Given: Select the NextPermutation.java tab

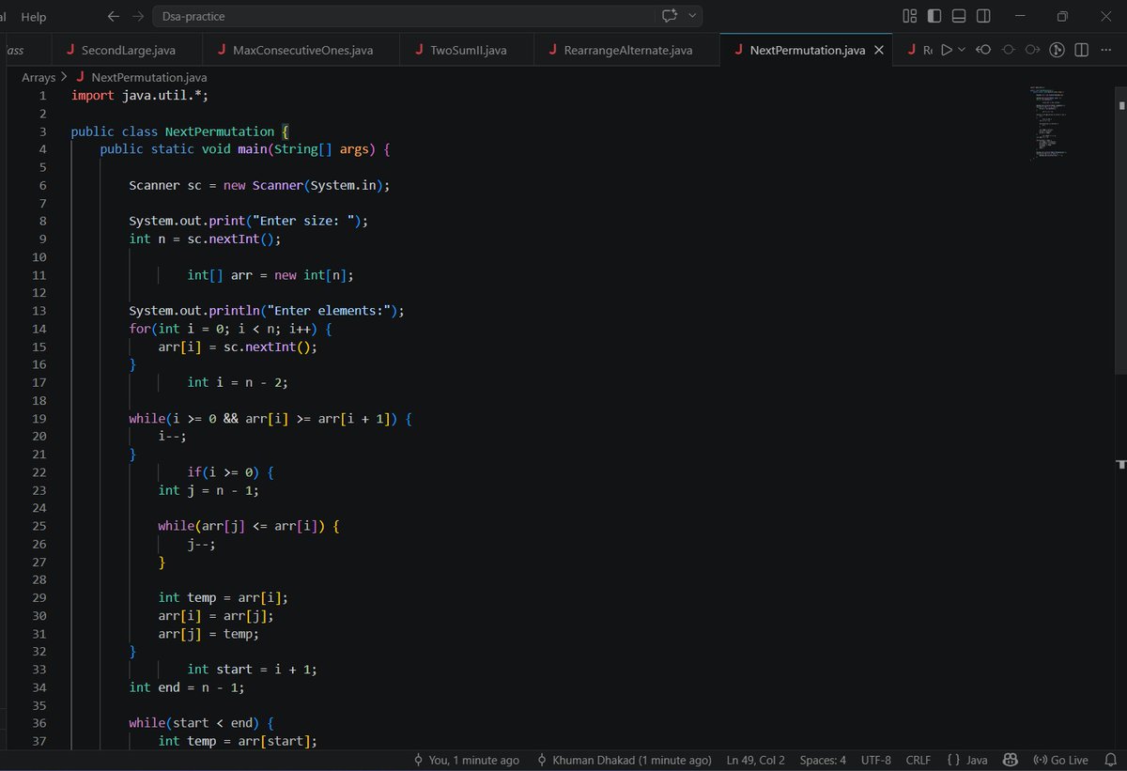Looking at the screenshot, I should pos(807,50).
